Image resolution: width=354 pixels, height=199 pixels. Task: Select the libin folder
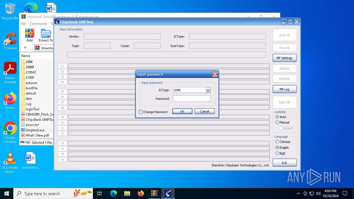29,99
